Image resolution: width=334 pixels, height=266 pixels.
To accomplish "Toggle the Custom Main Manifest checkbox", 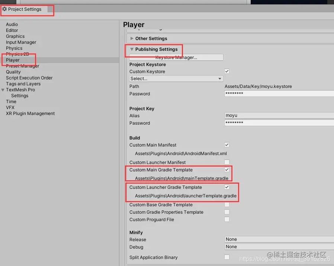I will click(x=227, y=145).
